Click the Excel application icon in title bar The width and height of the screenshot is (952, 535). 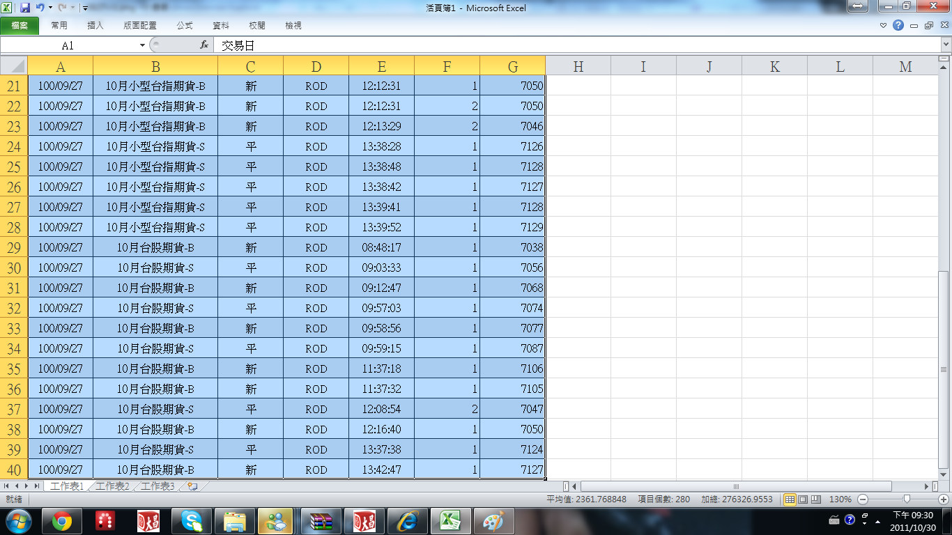7,8
